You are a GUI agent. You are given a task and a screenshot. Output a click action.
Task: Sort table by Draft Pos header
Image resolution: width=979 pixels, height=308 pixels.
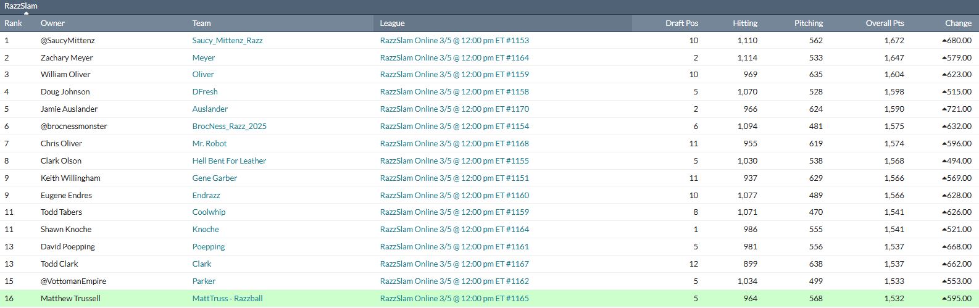(x=681, y=23)
